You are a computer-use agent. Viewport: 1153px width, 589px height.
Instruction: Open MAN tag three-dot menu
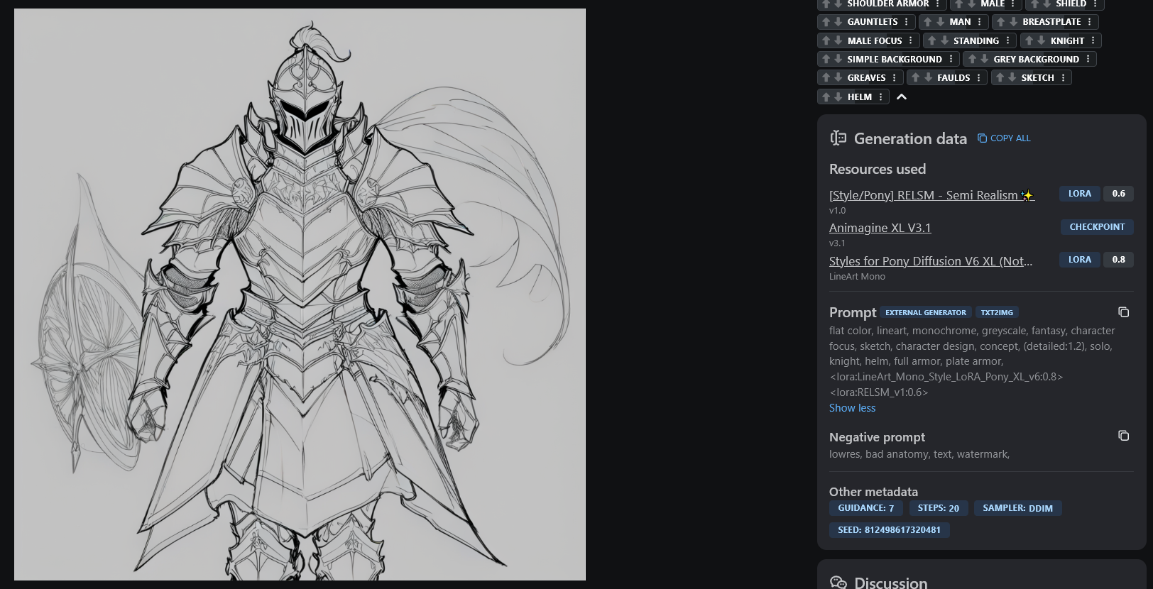(980, 22)
